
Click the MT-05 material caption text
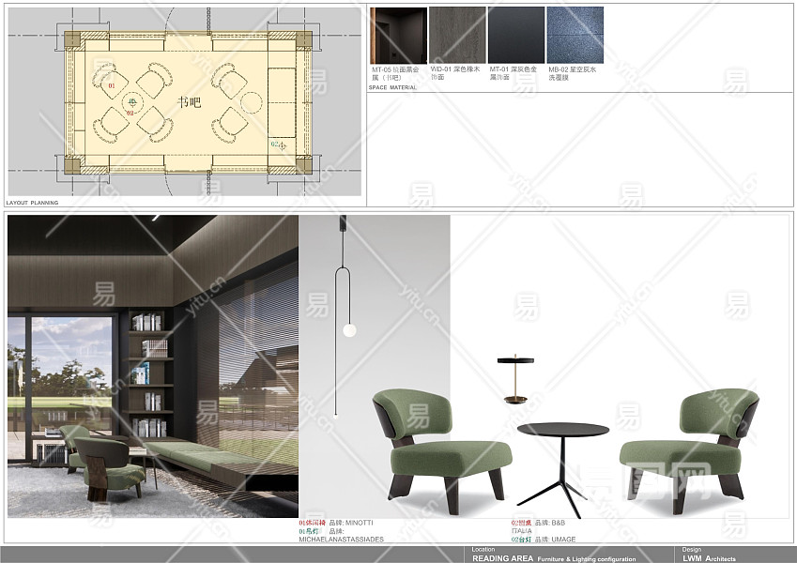[x=395, y=74]
